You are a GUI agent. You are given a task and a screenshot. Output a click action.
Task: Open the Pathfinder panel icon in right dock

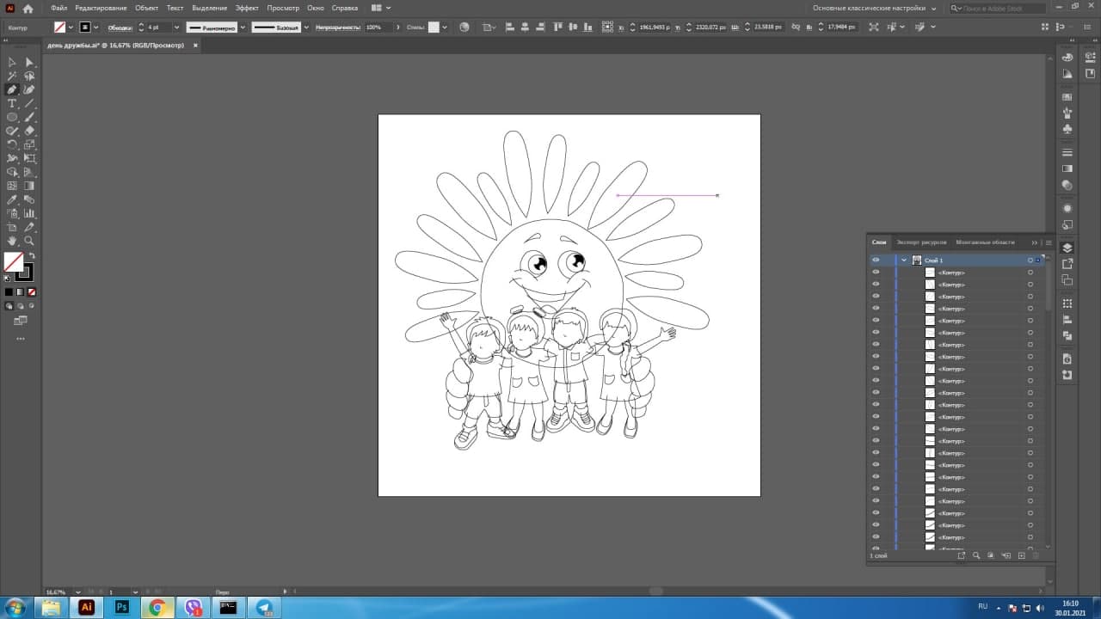click(x=1067, y=335)
